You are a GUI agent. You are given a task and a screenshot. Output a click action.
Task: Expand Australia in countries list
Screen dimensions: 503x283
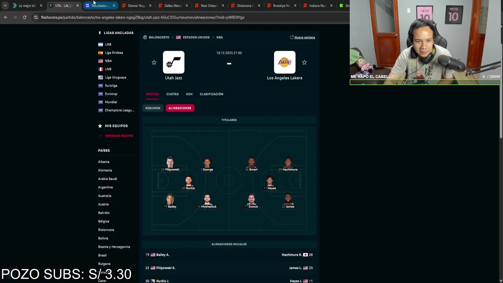(x=105, y=196)
